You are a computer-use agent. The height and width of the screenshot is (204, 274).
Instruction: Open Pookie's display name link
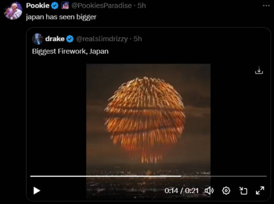[38, 6]
